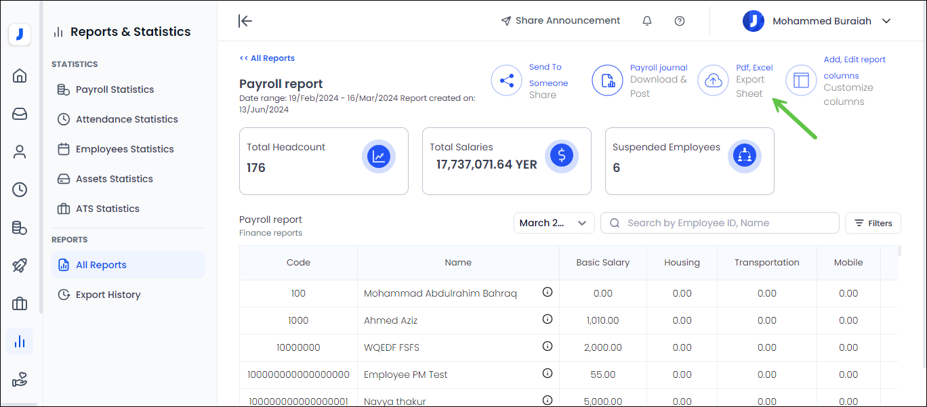Go back via All Reports link
This screenshot has width=927, height=407.
pyautogui.click(x=266, y=58)
